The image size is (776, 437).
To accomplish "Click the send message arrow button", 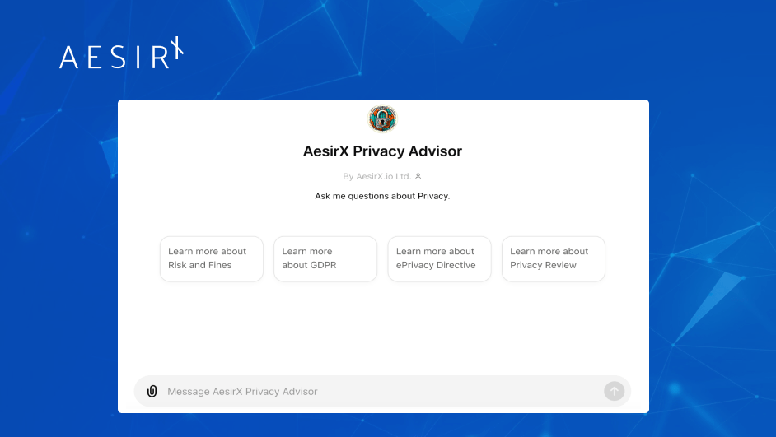I will click(x=614, y=392).
